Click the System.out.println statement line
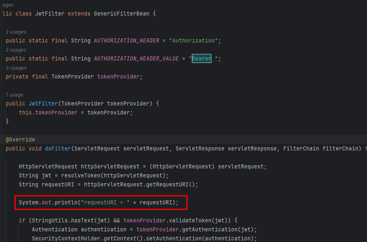 click(98, 202)
